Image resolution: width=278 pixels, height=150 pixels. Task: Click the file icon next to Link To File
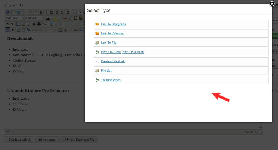click(97, 43)
